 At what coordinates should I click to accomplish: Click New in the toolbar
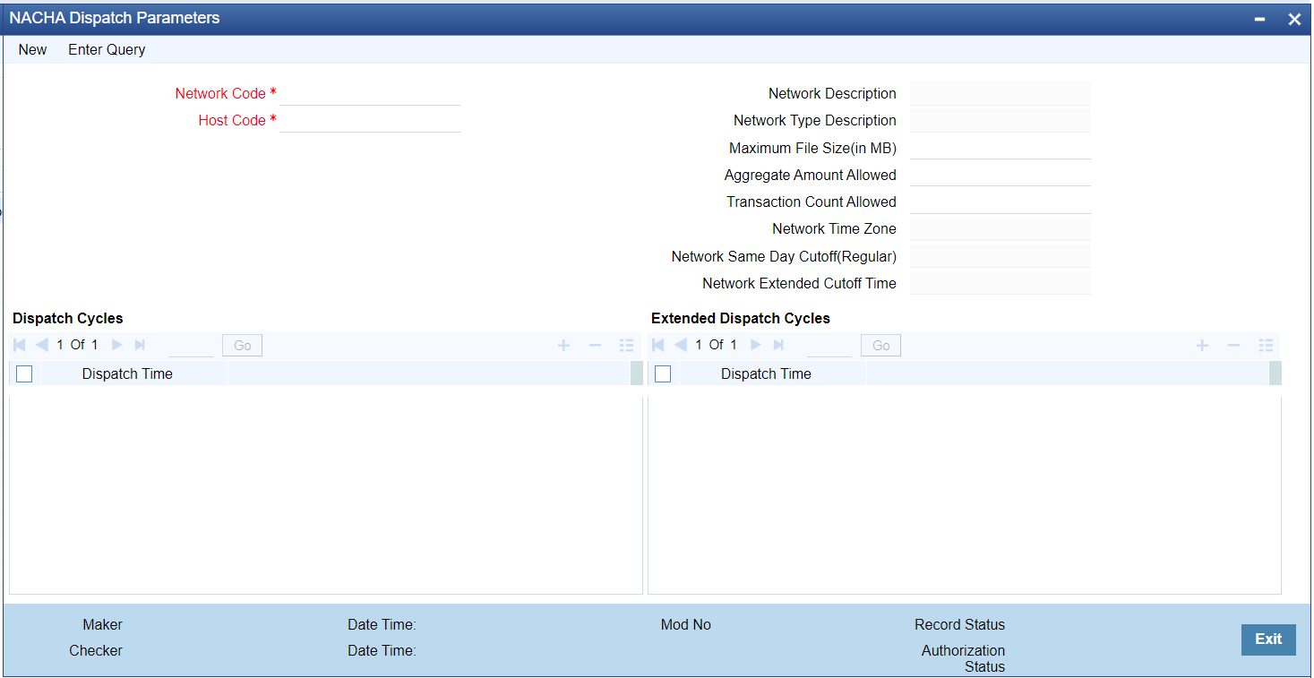click(x=32, y=49)
